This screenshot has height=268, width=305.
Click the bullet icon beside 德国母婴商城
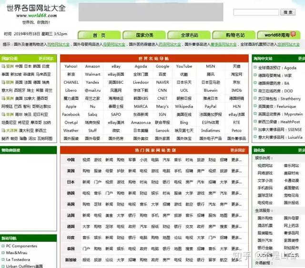pos(255,75)
